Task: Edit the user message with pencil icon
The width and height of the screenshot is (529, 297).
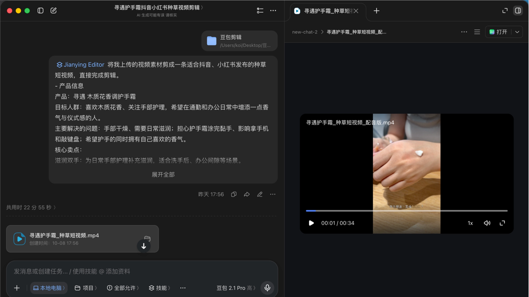Action: click(260, 194)
